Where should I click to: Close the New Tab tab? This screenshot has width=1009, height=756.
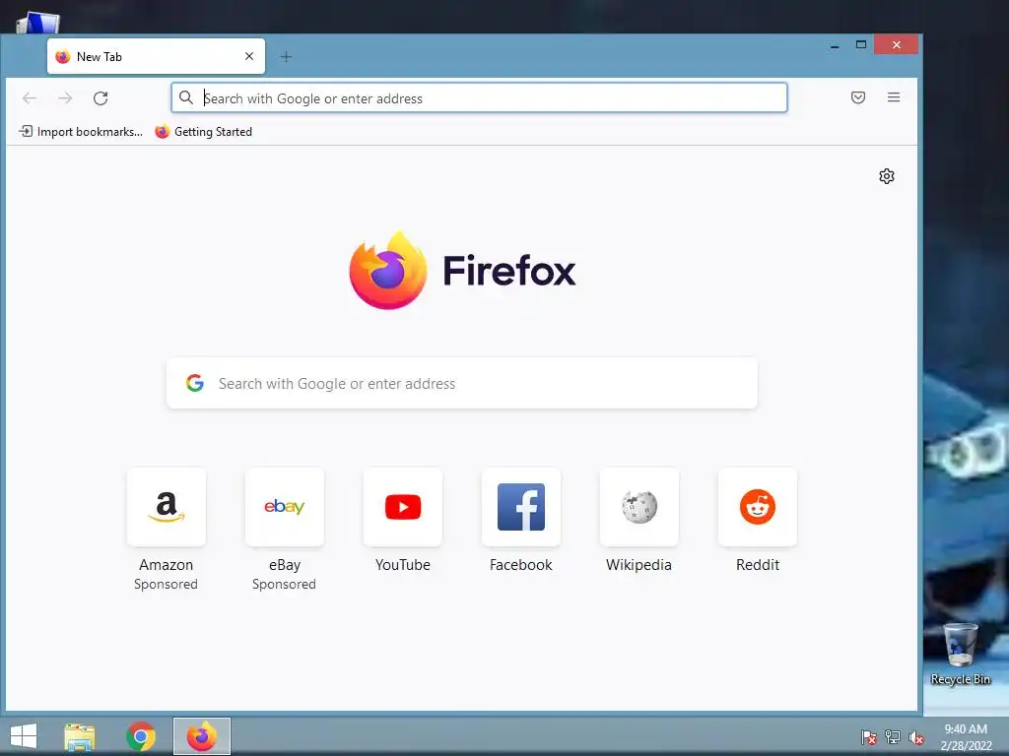pyautogui.click(x=249, y=56)
